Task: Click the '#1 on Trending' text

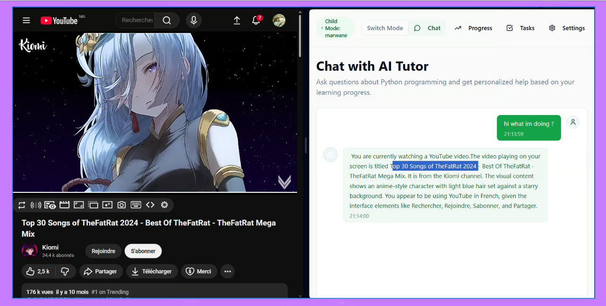Action: 110,292
